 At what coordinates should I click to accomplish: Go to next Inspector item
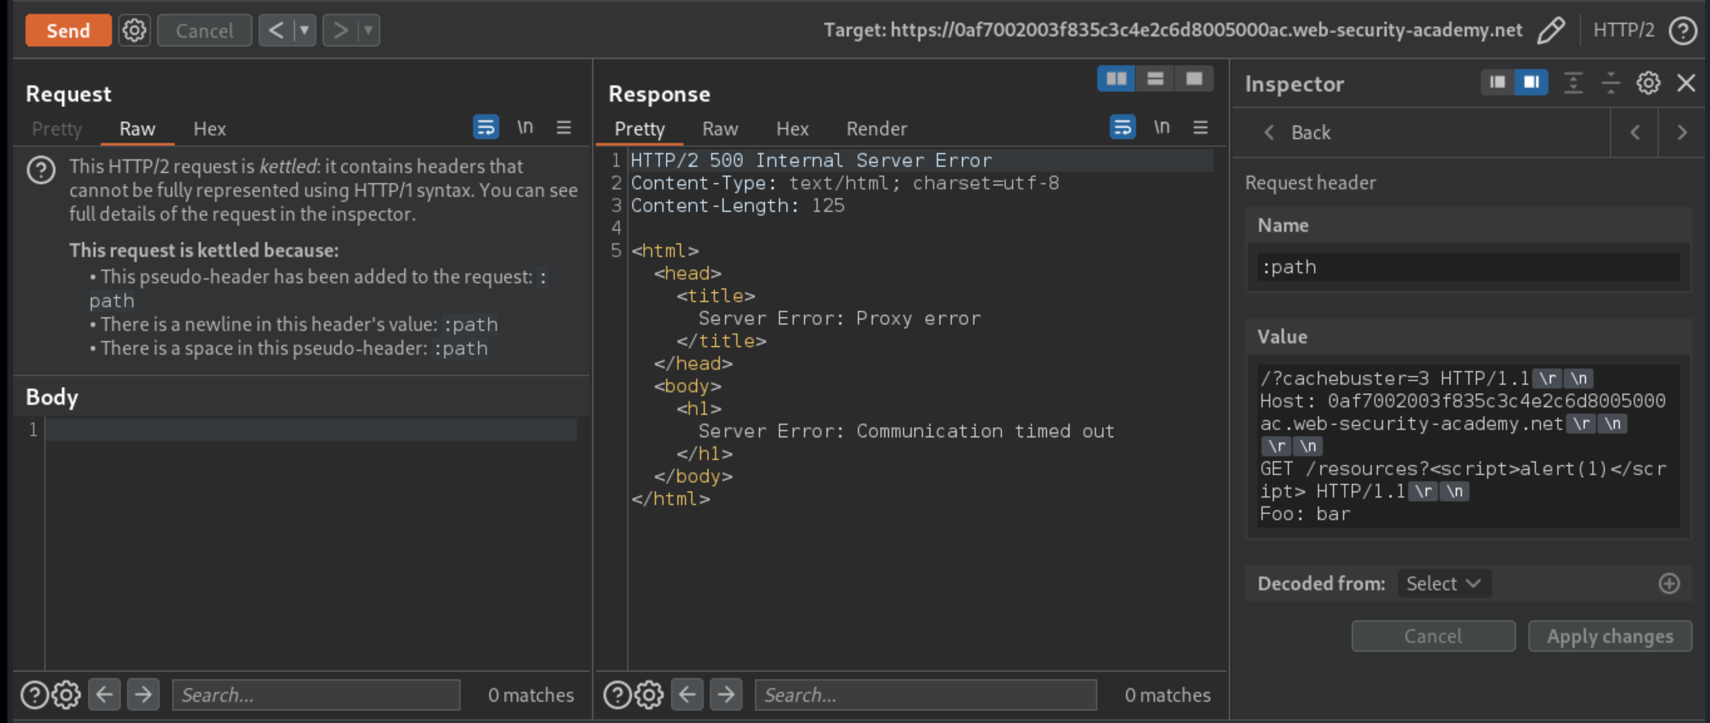coord(1682,133)
